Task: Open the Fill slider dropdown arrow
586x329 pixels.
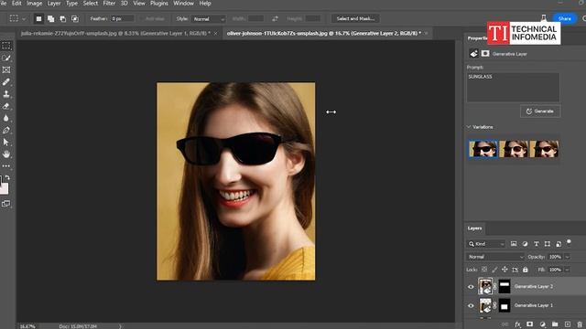Action: point(568,270)
